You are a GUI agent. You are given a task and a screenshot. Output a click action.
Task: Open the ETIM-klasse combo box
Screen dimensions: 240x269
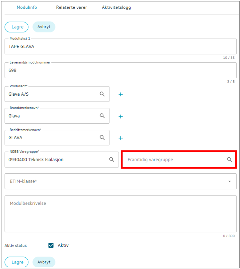pyautogui.click(x=121, y=181)
